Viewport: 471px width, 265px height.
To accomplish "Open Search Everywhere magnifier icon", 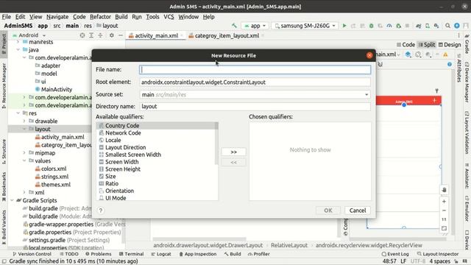I will (x=447, y=26).
